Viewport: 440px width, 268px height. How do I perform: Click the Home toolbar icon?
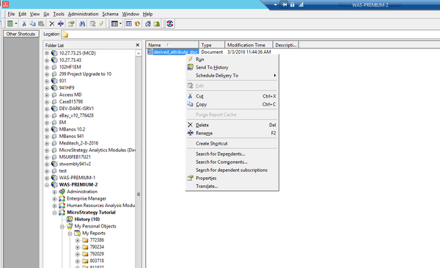coord(148,24)
